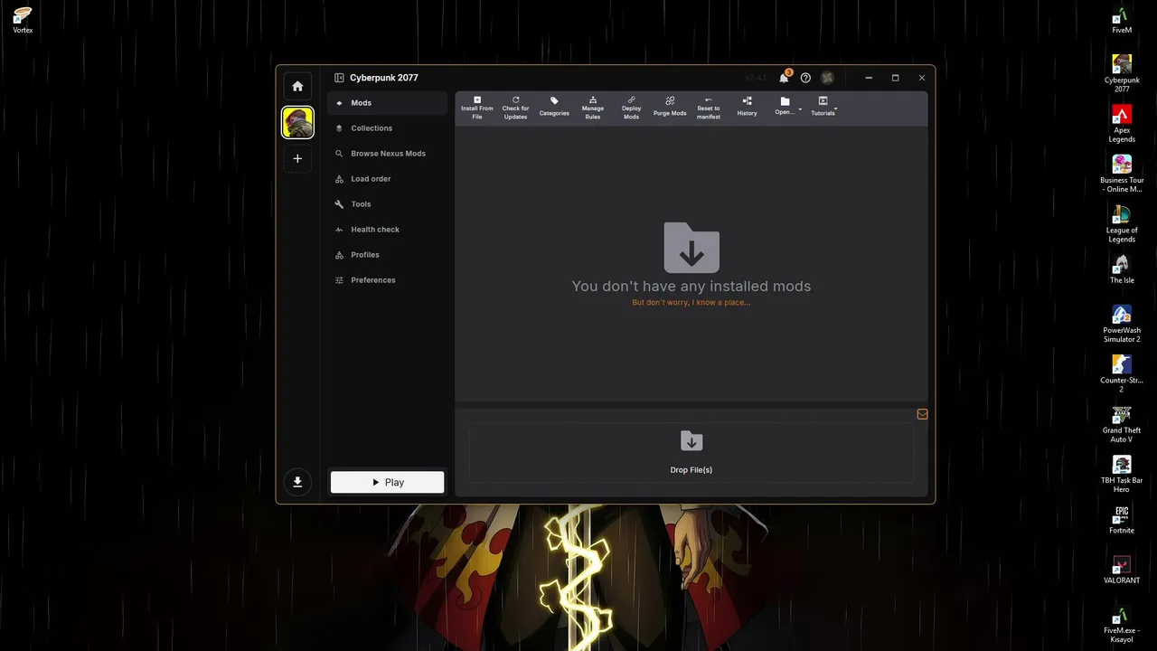Add a new game with the plus icon

click(297, 158)
